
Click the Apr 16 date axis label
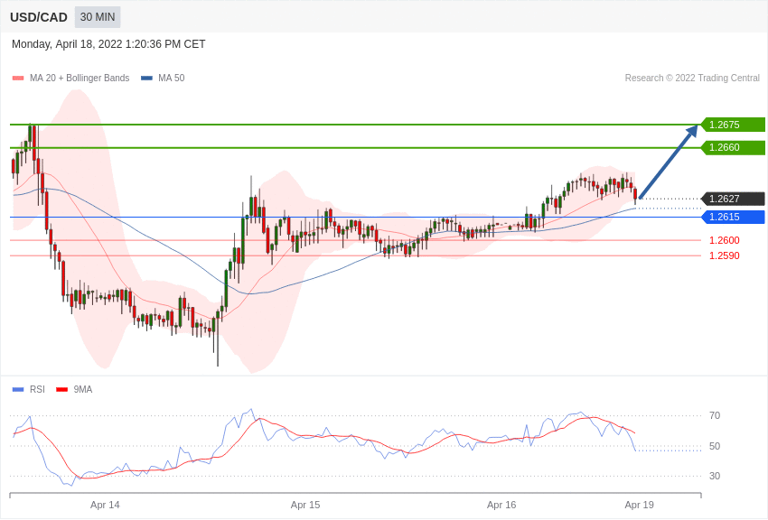click(x=501, y=505)
